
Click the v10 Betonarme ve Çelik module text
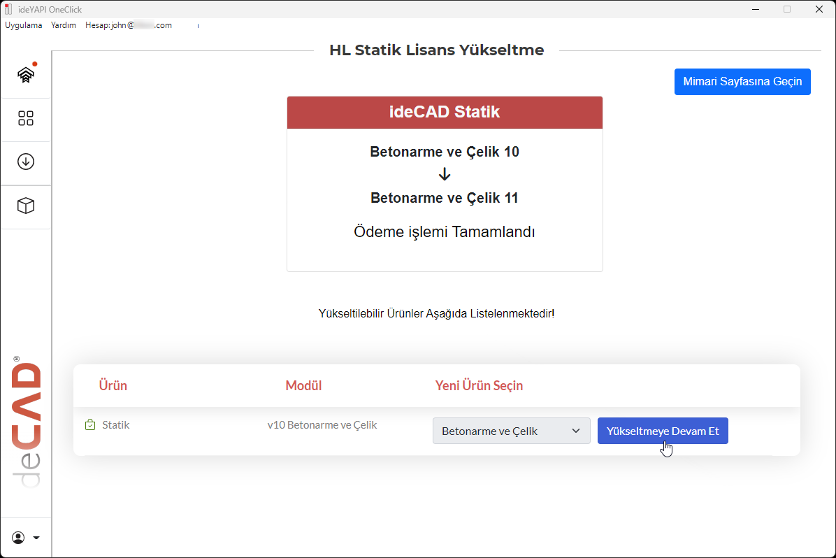tap(322, 424)
